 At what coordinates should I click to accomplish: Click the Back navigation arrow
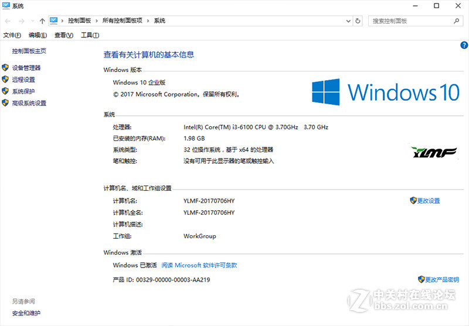click(8, 21)
